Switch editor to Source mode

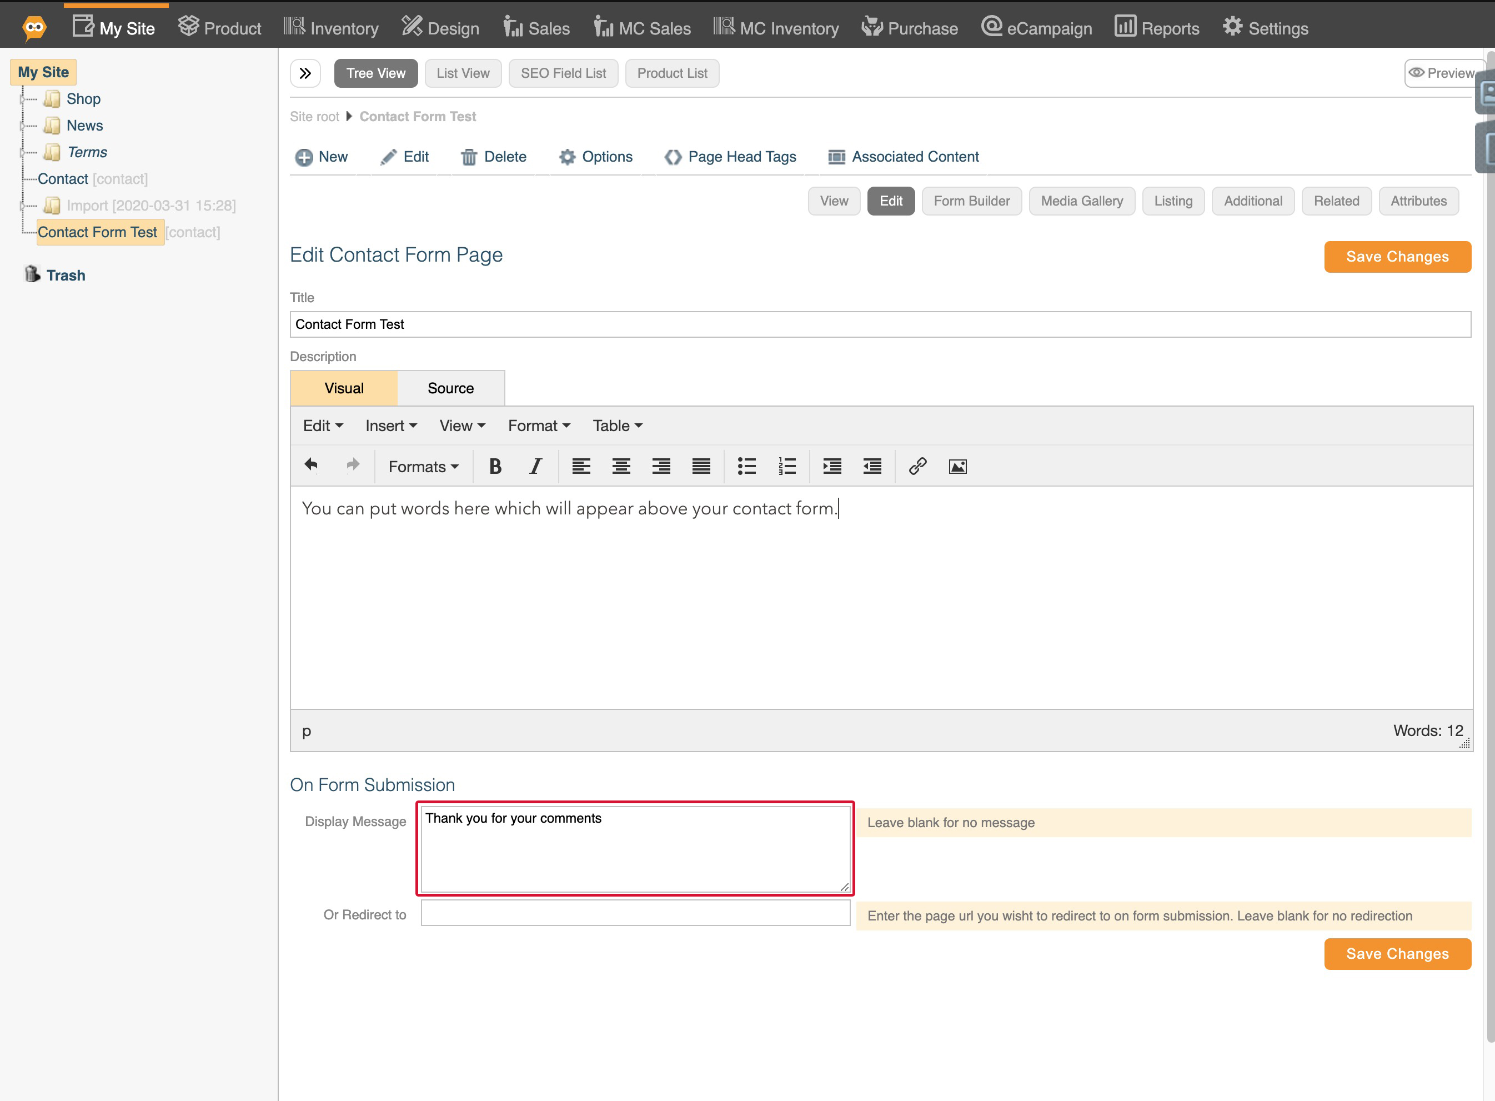click(450, 388)
